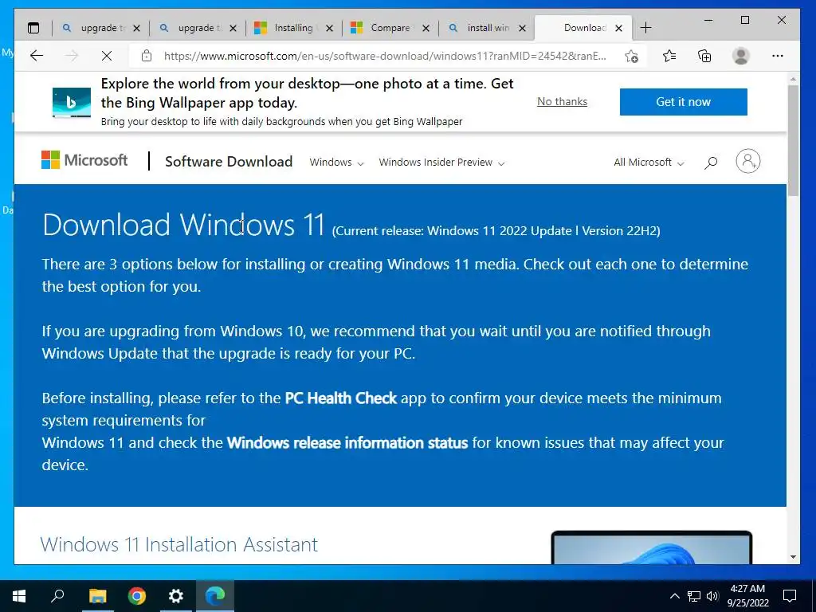Open the Favorites list
This screenshot has height=612, width=816.
coord(669,56)
